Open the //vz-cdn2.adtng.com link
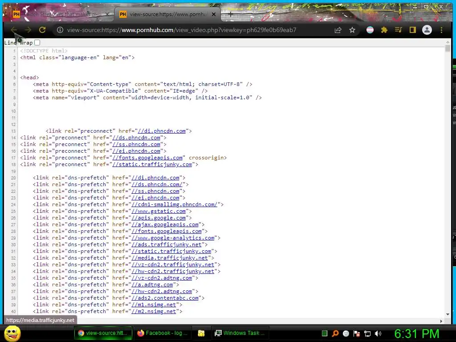Image resolution: width=456 pixels, height=342 pixels. pos(162,278)
